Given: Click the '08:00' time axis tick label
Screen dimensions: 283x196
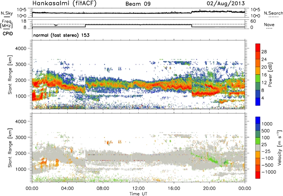Looking at the screenshot, I should (103, 189).
